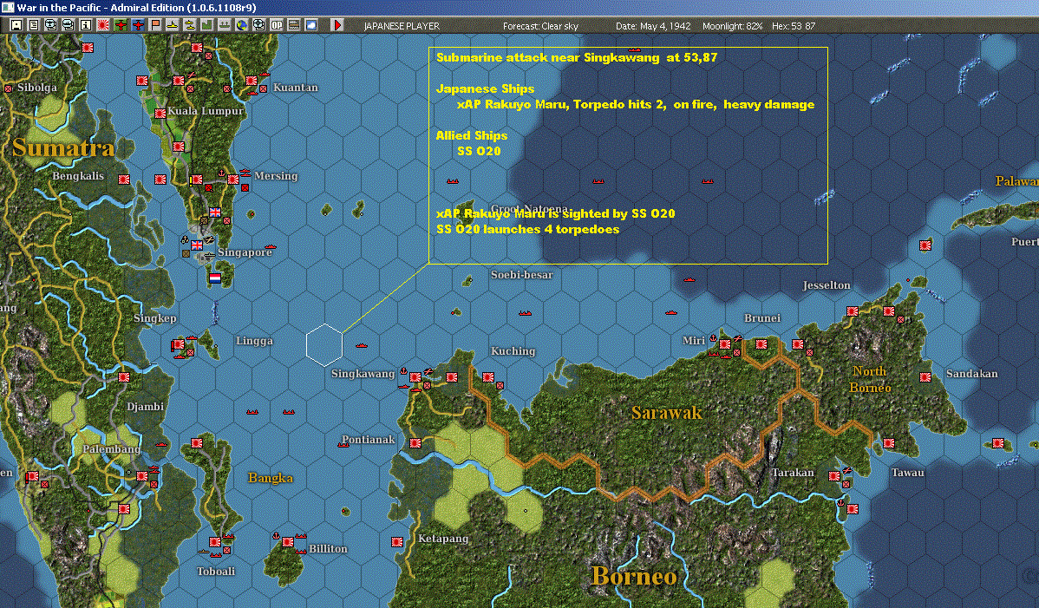This screenshot has height=608, width=1039.
Task: Click the double yellow ships toolbar icon
Action: [190, 25]
